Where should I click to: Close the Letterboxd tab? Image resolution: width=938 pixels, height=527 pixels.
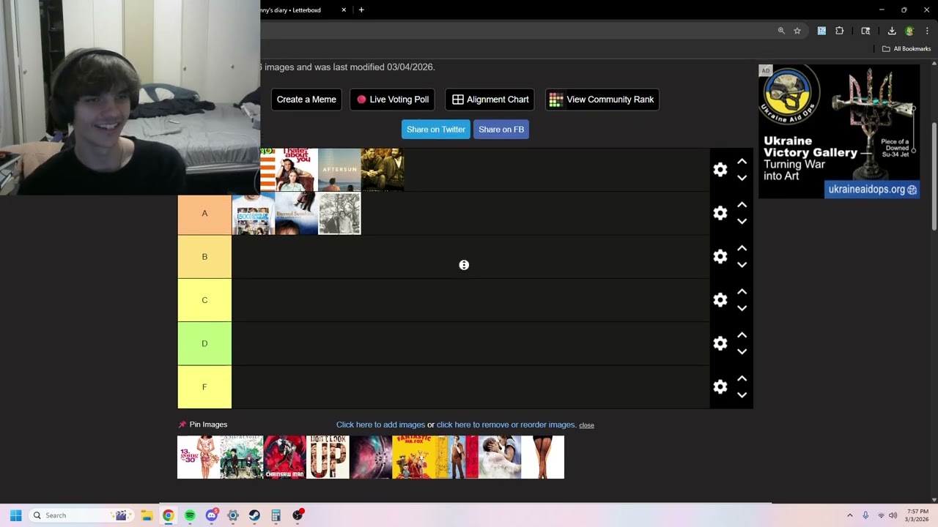pyautogui.click(x=344, y=10)
